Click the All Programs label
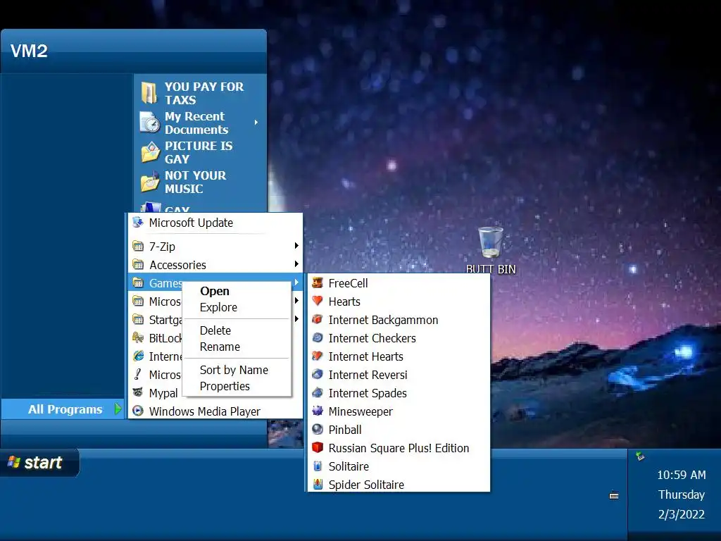Viewport: 721px width, 541px height. (x=65, y=409)
